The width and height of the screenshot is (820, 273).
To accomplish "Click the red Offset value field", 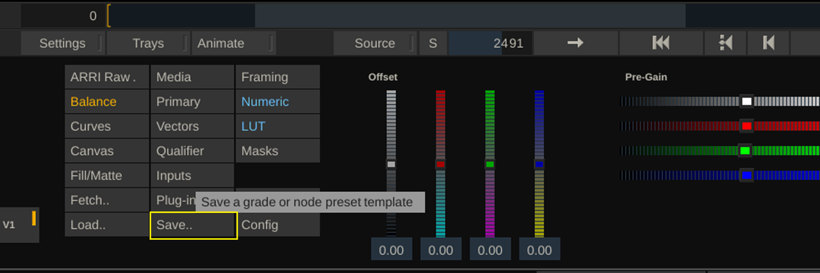I will (441, 249).
